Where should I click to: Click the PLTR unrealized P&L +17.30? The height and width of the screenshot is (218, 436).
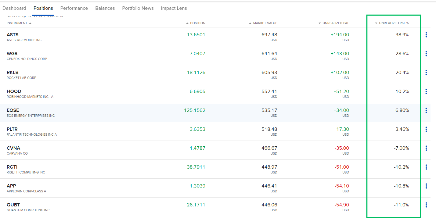coord(341,129)
